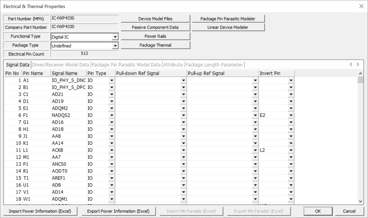The width and height of the screenshot is (368, 218).
Task: Click the Device Model Files button
Action: click(x=155, y=19)
